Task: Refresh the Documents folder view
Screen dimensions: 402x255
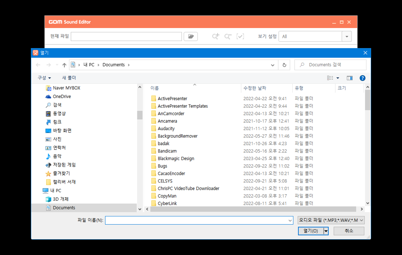Action: (284, 65)
